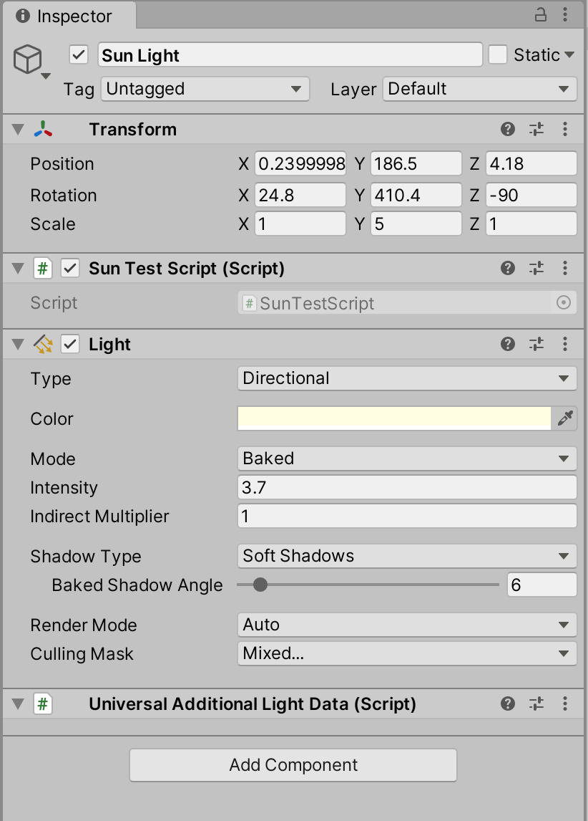Click the Intensity input field
Image resolution: width=588 pixels, height=821 pixels.
click(x=406, y=488)
